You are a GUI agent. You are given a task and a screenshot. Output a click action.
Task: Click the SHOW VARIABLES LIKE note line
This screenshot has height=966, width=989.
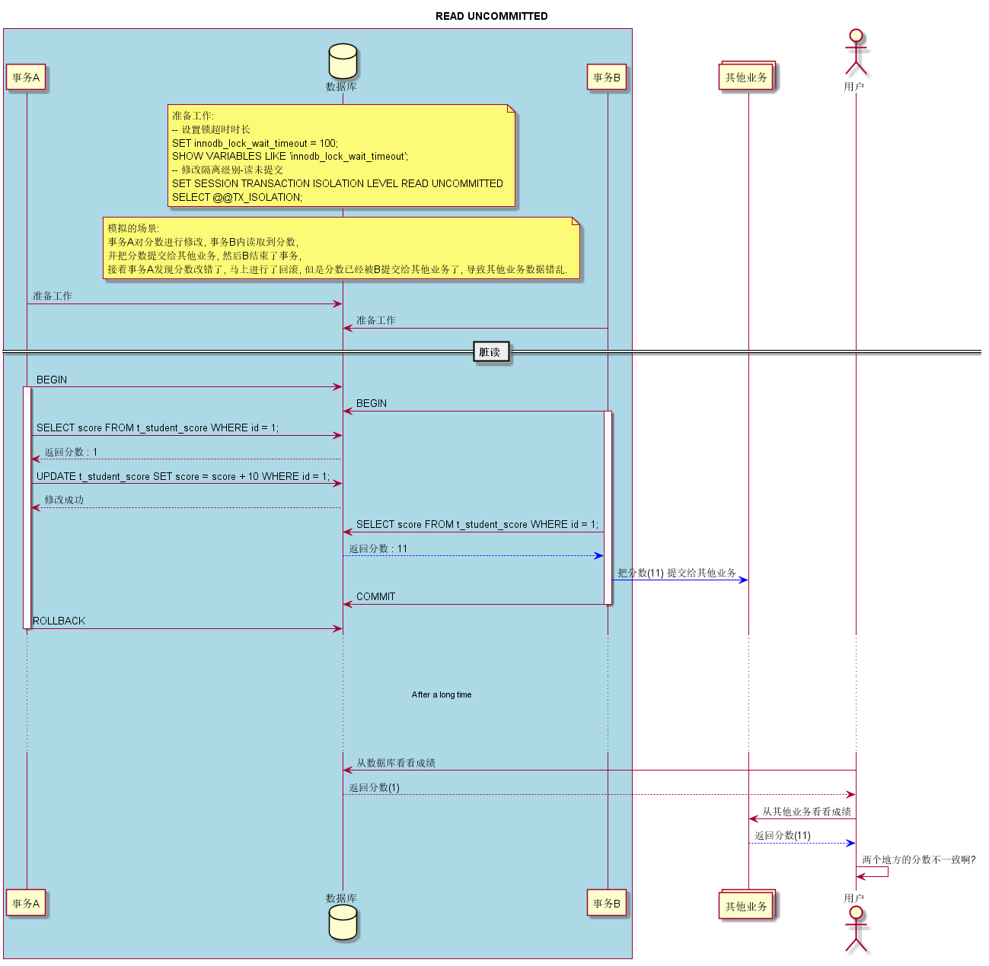[x=290, y=157]
